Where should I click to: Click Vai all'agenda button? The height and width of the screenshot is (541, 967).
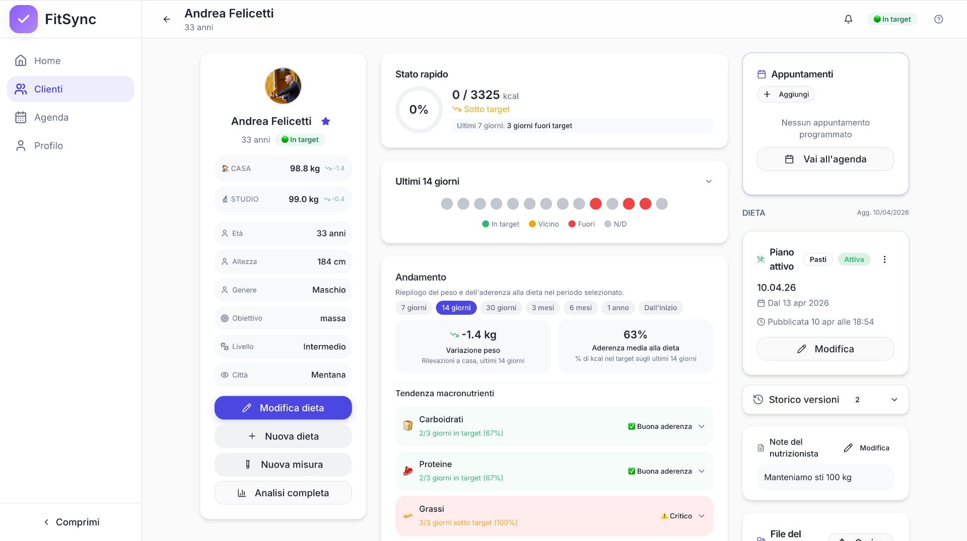pos(825,159)
